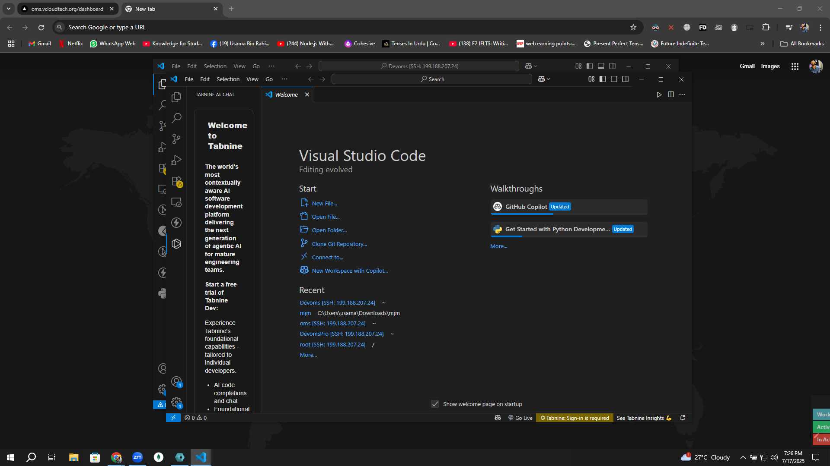This screenshot has height=466, width=830.
Task: Click errors and warnings count in status bar
Action: pos(195,418)
